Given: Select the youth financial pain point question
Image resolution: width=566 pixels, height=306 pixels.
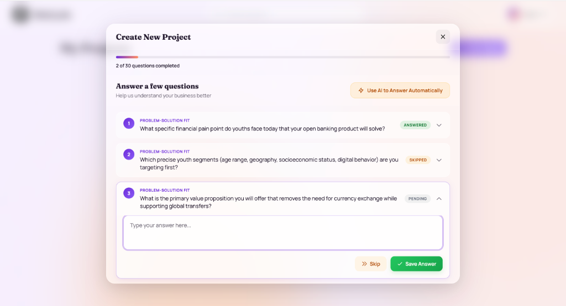Looking at the screenshot, I should pos(262,129).
